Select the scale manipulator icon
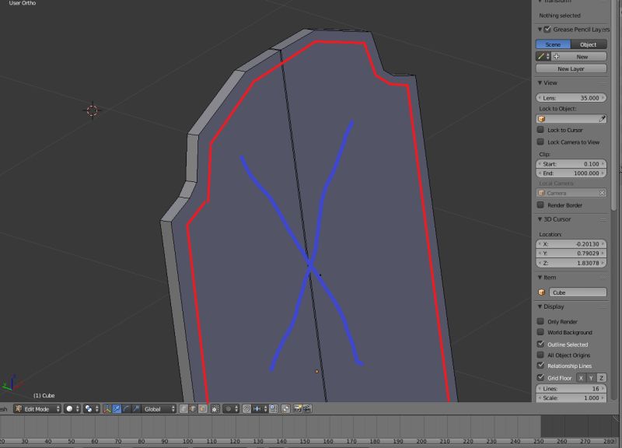 point(135,408)
